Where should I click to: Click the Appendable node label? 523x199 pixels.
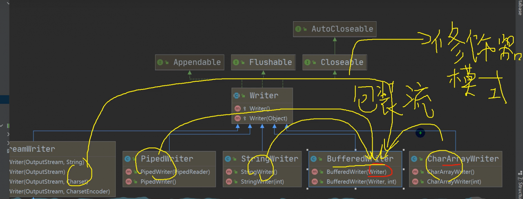tap(197, 63)
